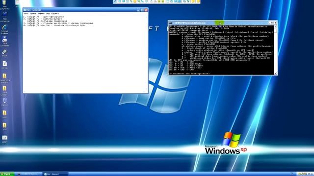This screenshot has height=176, width=314.
Task: Open the Правка menu in Notepad
Action: pos(33,14)
